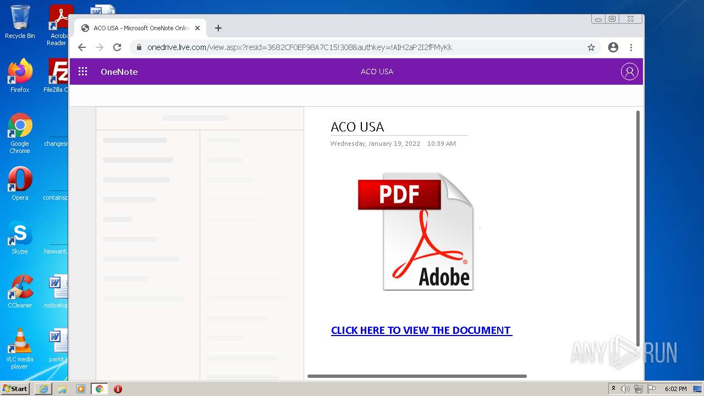Click the Chrome forward arrow

pos(100,47)
